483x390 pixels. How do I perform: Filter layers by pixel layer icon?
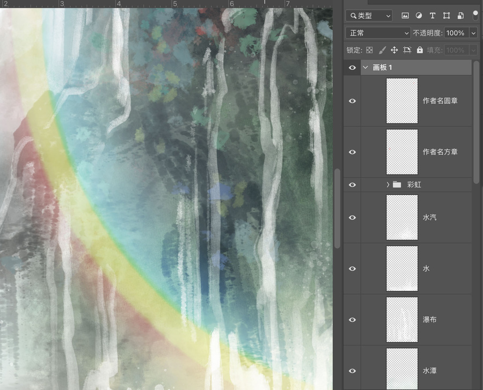coord(405,16)
